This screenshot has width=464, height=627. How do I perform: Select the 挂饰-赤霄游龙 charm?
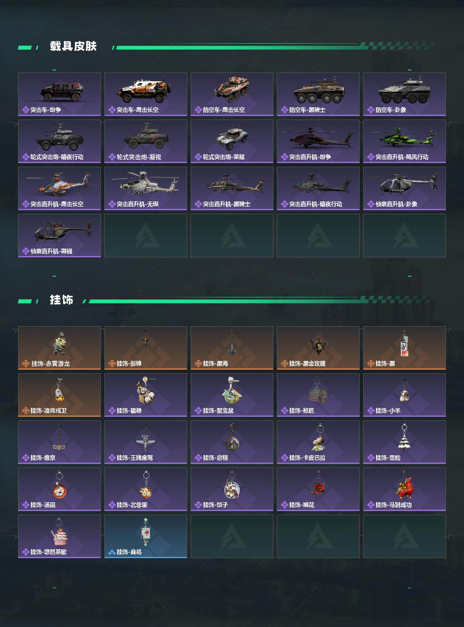click(x=59, y=348)
